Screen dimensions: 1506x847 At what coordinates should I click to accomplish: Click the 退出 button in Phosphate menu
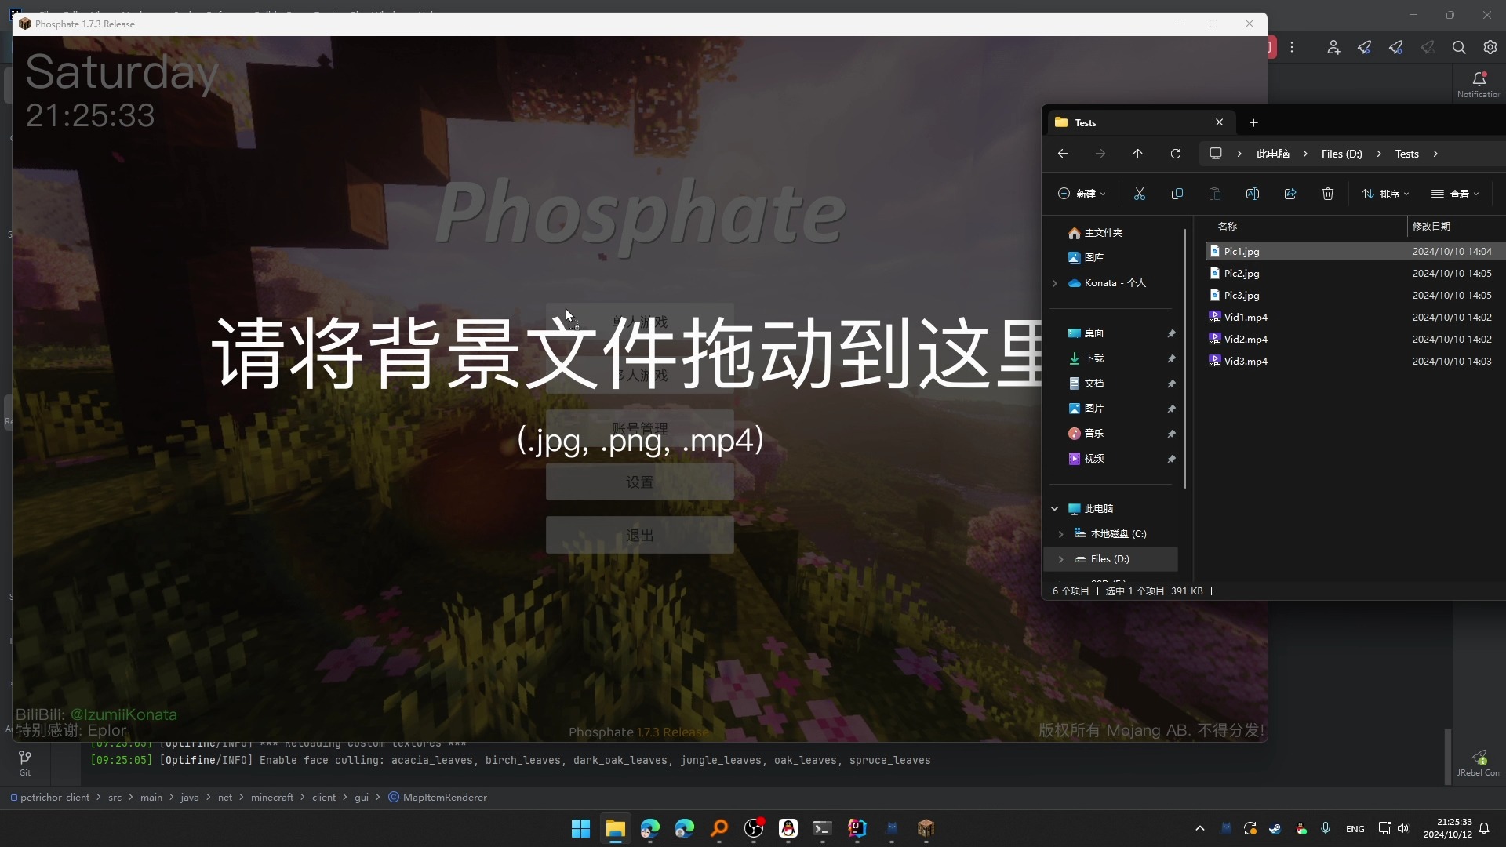click(640, 535)
